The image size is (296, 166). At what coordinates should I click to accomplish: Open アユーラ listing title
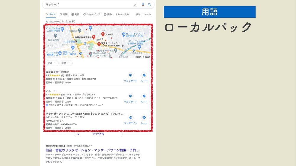(51, 91)
